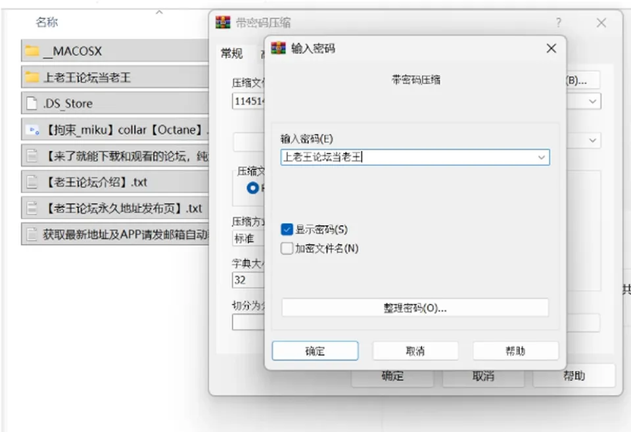Viewport: 631px width, 432px height.
Task: Select the radio button under 压缩文件格式 in back dialog
Action: [x=252, y=188]
